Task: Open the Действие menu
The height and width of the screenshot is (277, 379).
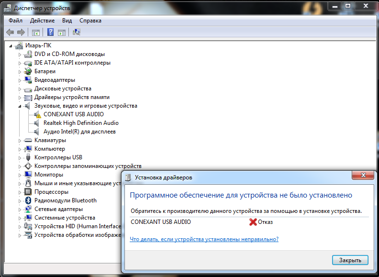Action: click(42, 21)
